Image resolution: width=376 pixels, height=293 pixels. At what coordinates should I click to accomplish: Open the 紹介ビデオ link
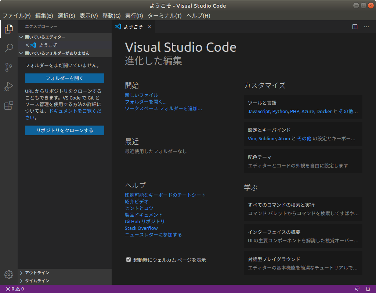(x=137, y=202)
